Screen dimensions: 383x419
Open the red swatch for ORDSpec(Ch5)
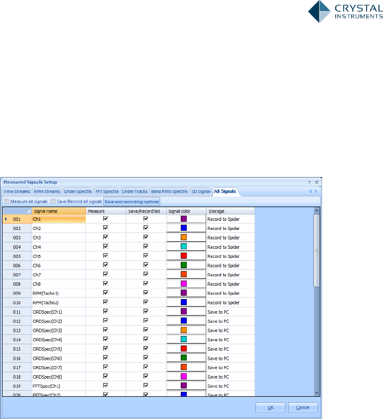point(184,349)
